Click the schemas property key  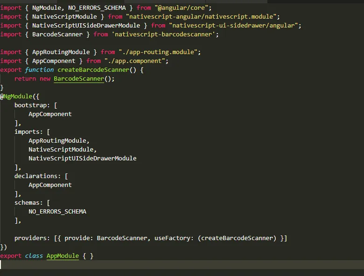(28, 203)
